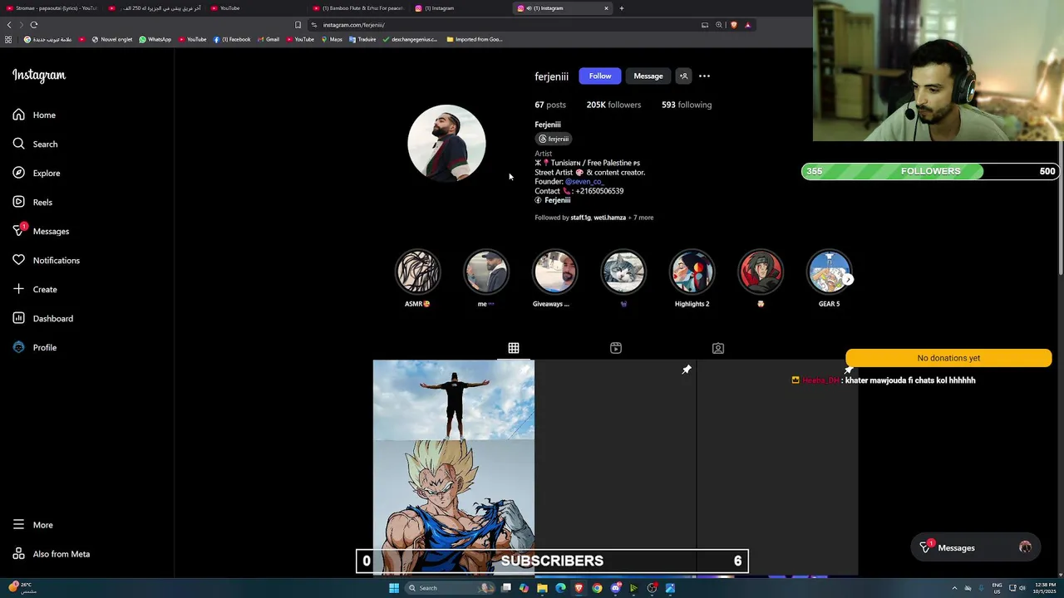The width and height of the screenshot is (1064, 598).
Task: Open ferjeniii Threads badge link
Action: [x=554, y=139]
